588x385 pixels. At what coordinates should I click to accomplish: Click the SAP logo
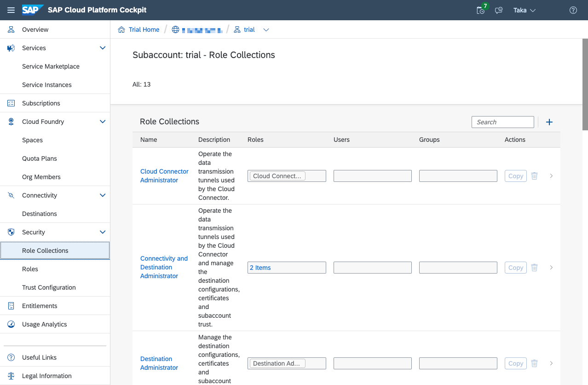tap(33, 10)
